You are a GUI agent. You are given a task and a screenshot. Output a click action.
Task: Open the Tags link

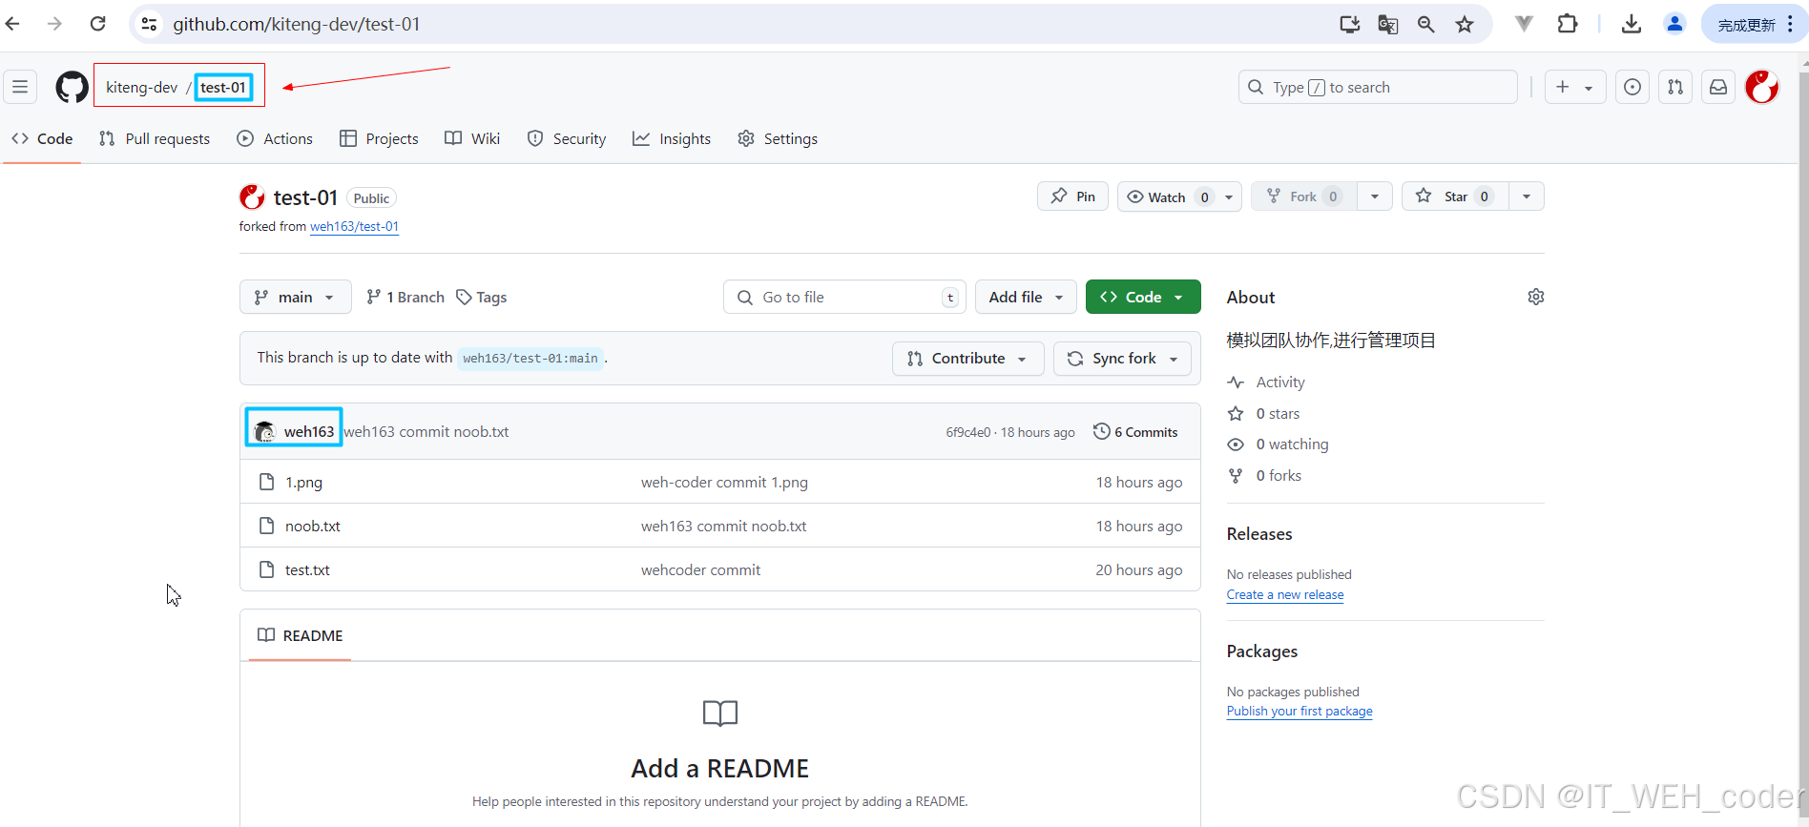click(x=482, y=297)
